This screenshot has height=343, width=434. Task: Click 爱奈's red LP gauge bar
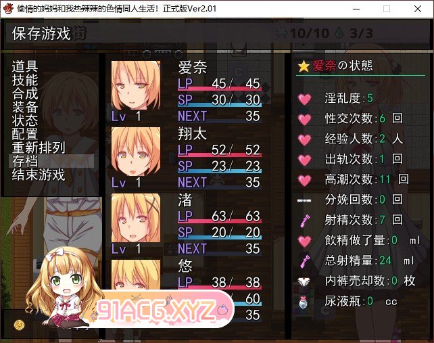[x=220, y=89]
